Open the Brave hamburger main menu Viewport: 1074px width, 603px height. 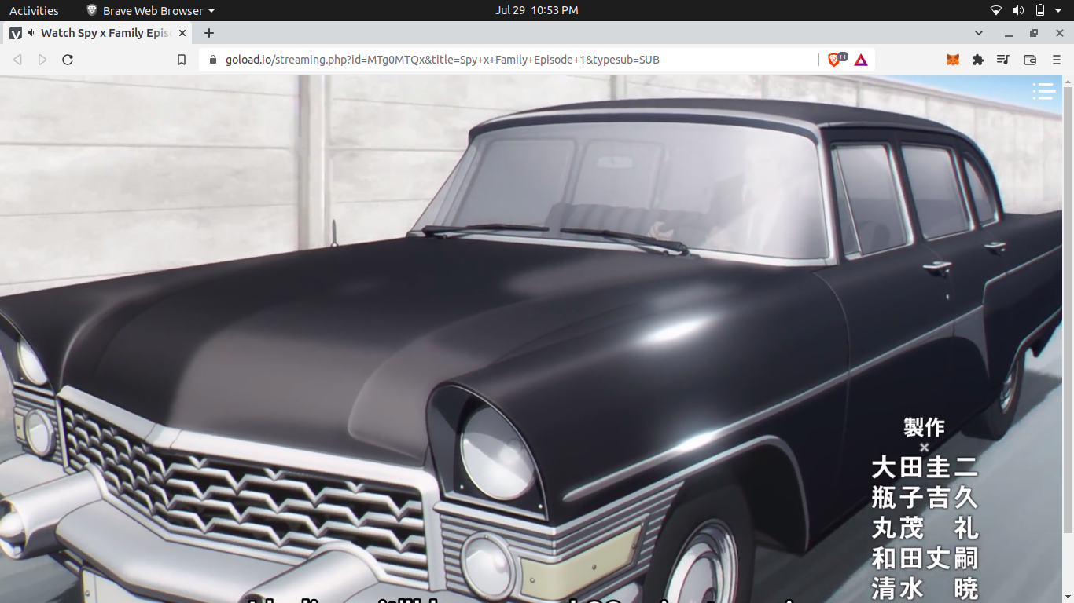1057,60
